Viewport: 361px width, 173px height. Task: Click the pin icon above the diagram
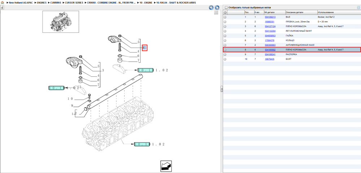(2, 8)
